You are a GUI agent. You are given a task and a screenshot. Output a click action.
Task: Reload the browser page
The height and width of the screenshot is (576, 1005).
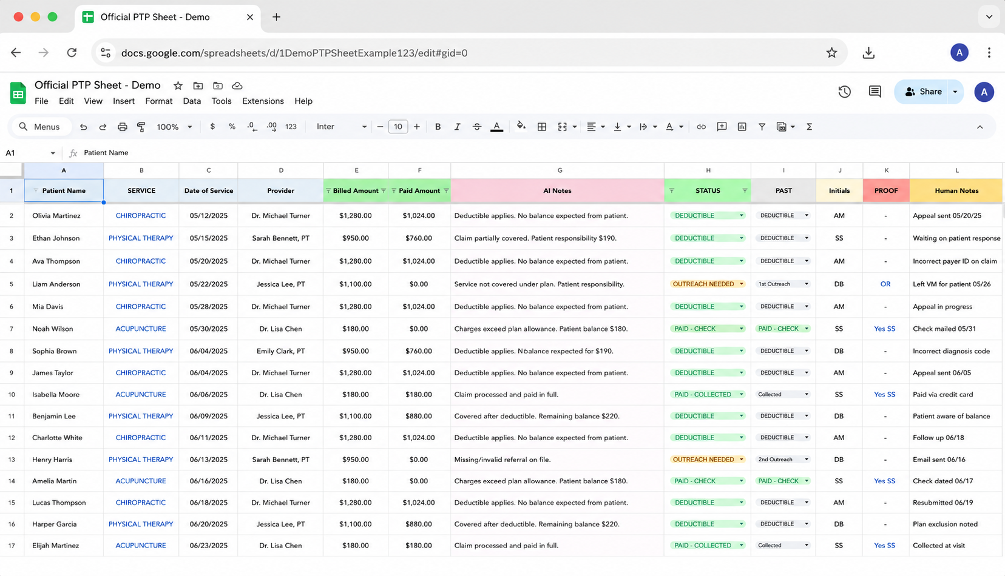coord(72,53)
